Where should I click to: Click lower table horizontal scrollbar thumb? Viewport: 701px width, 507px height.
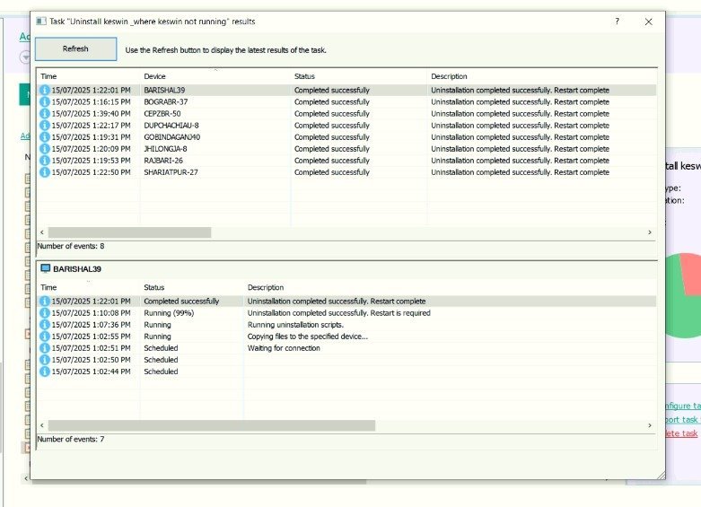click(x=212, y=425)
